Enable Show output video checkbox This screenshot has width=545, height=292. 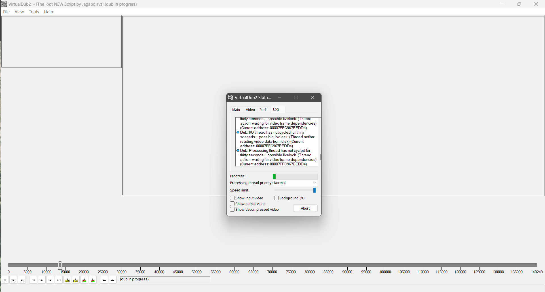click(232, 204)
